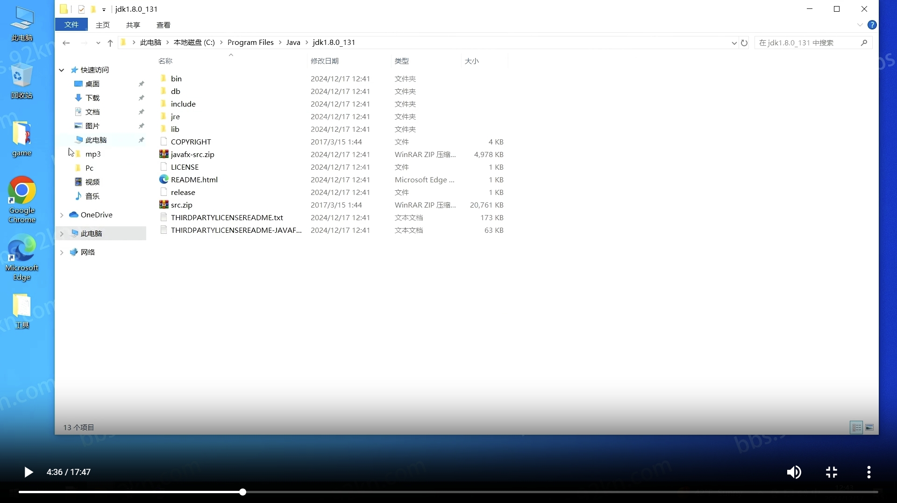Open the 共享 ribbon tab
The image size is (897, 503).
coord(133,25)
